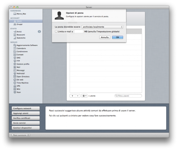The height and width of the screenshot is (150, 178).
Task: Open Siti web service icon
Action: click(x=15, y=80)
